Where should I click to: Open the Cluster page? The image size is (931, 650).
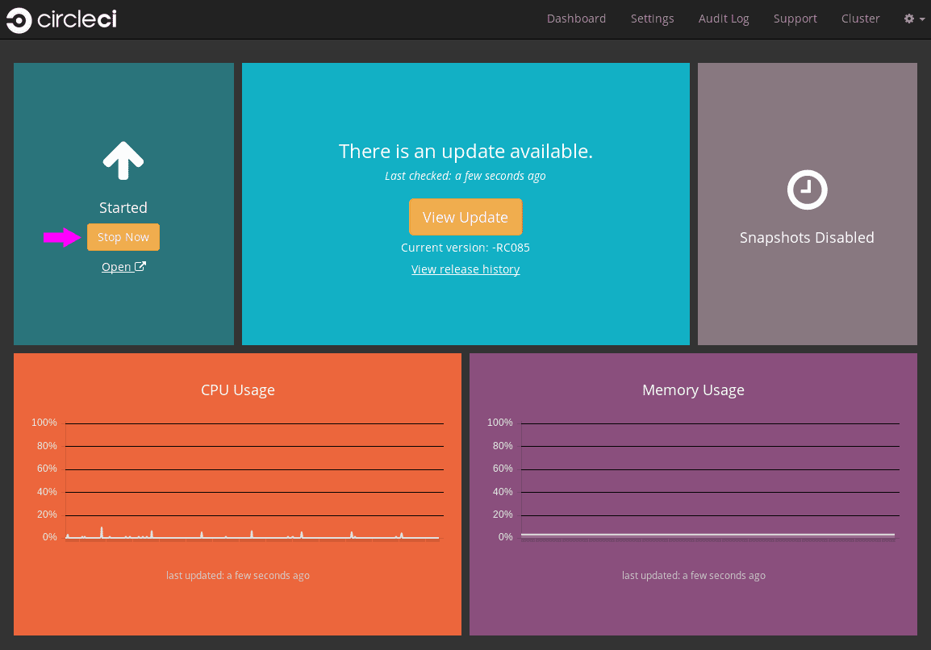coord(860,19)
